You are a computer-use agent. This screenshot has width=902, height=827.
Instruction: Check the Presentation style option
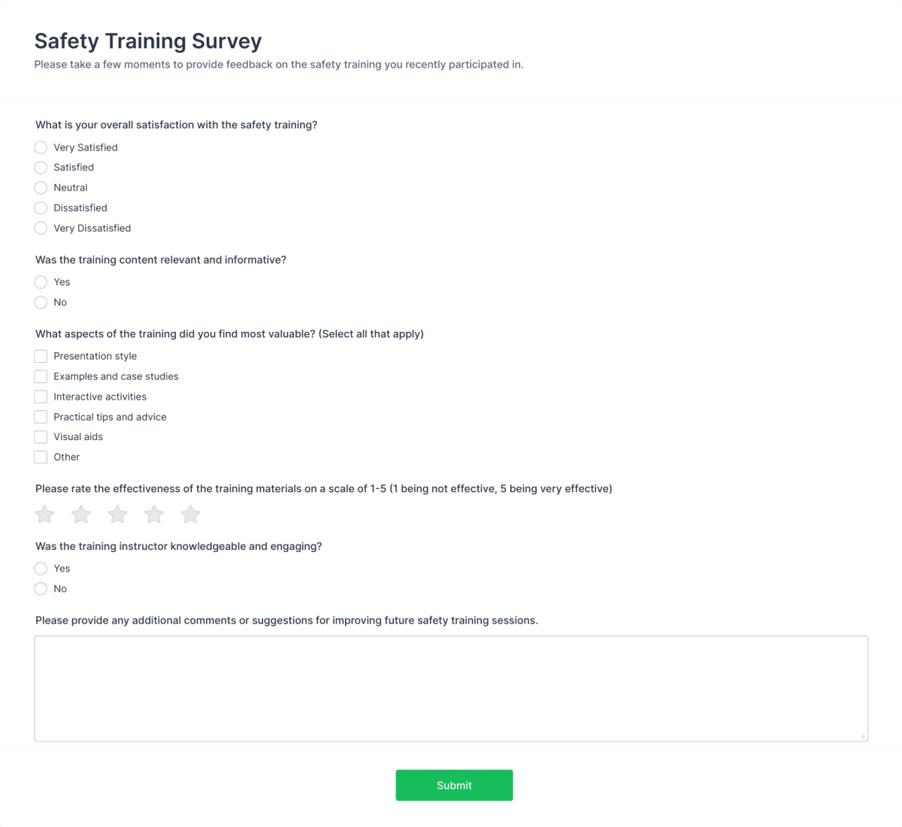click(x=41, y=355)
